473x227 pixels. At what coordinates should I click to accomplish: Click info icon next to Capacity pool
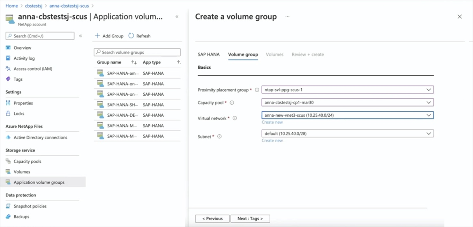tap(232, 103)
